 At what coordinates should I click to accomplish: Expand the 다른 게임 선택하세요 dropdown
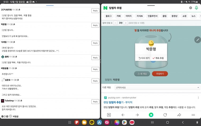157,88
